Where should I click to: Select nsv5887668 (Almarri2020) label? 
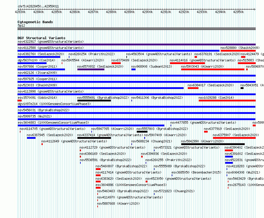(119, 203)
